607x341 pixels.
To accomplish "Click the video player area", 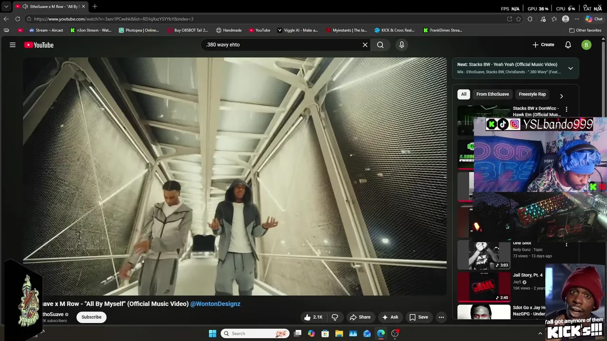I will click(235, 176).
